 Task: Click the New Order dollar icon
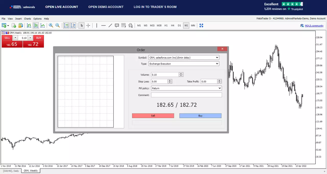[20, 25]
